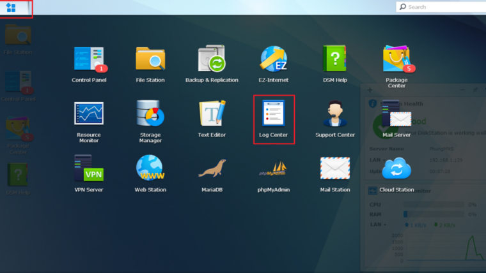The height and width of the screenshot is (273, 486).
Task: Minimize the widget panel
Action: coord(462,90)
